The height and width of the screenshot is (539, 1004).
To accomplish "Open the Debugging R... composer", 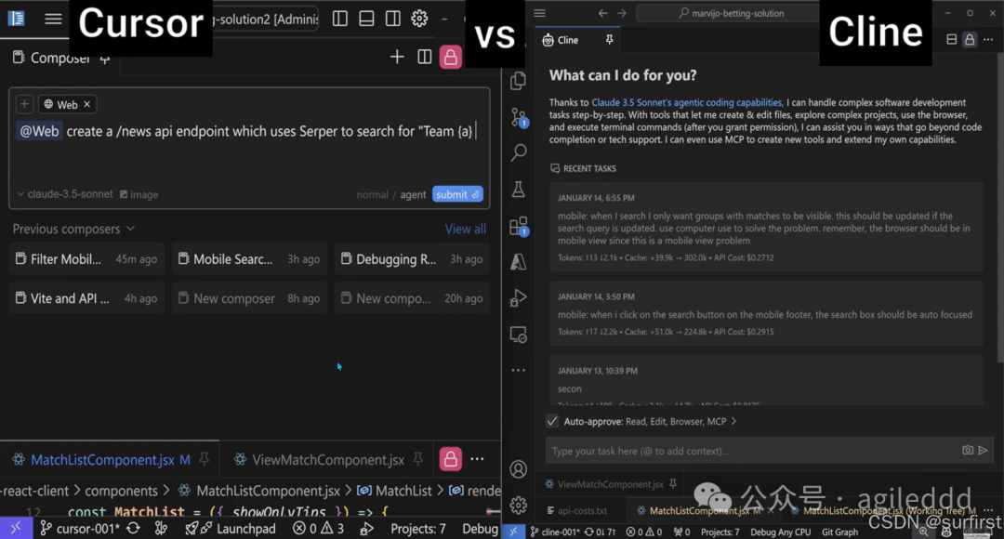I will (x=412, y=259).
